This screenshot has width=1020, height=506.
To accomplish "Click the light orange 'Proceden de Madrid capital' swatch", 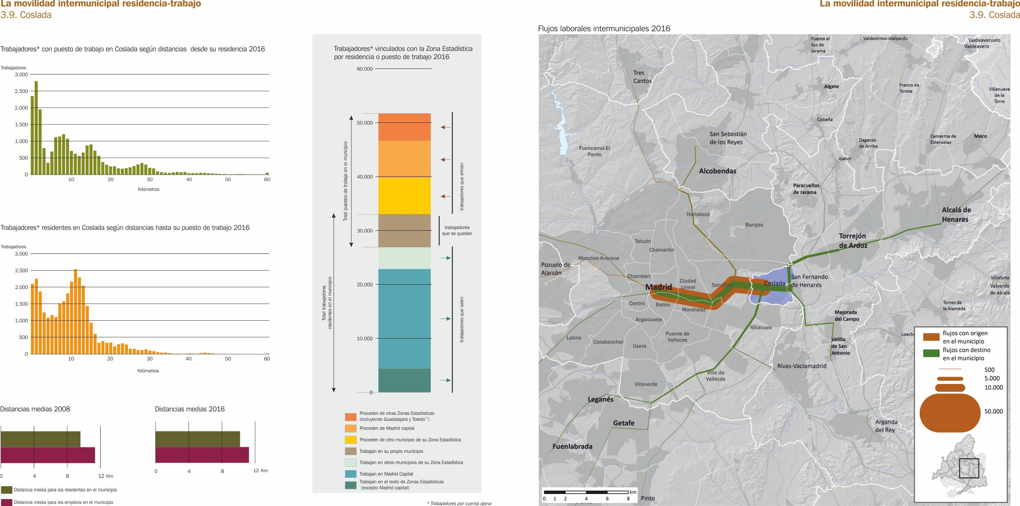I will pyautogui.click(x=350, y=428).
